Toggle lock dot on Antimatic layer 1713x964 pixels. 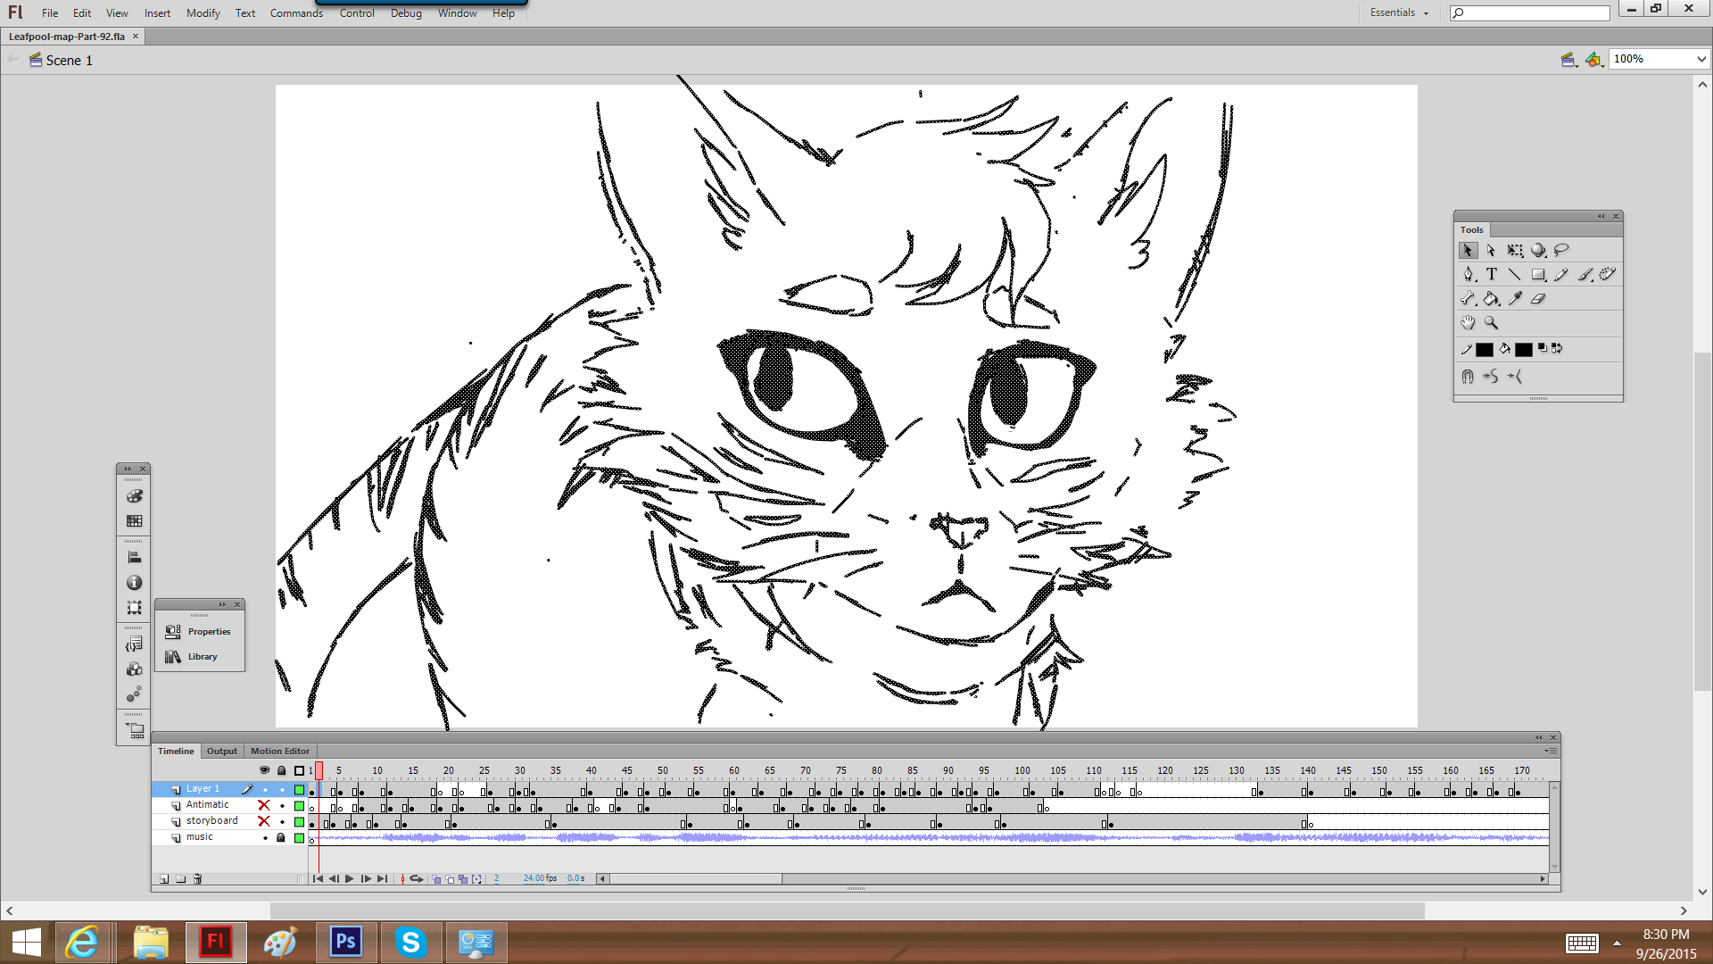pyautogui.click(x=282, y=806)
